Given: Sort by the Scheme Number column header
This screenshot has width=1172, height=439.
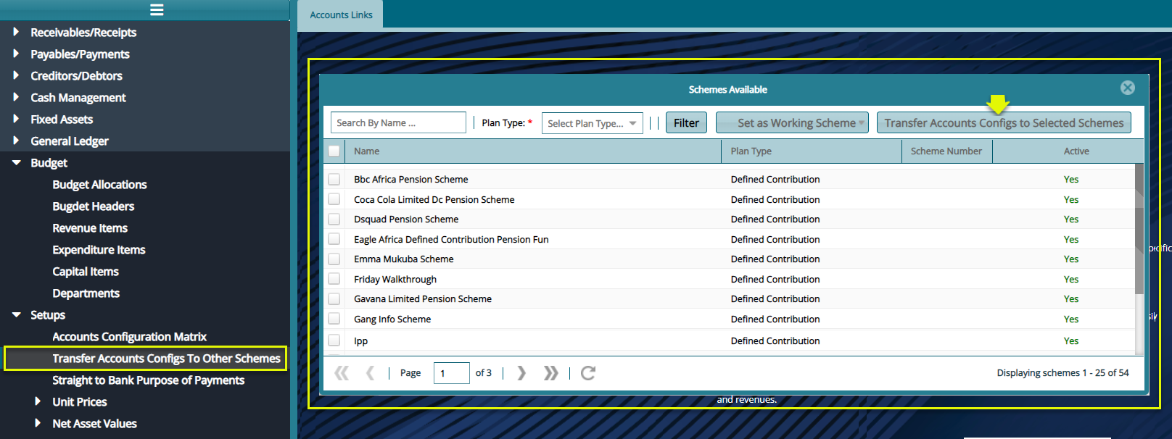Looking at the screenshot, I should [x=946, y=151].
